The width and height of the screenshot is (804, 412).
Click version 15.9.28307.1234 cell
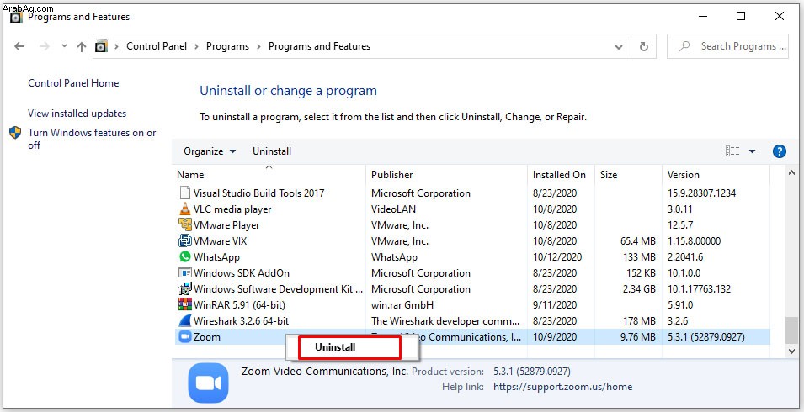(x=701, y=193)
